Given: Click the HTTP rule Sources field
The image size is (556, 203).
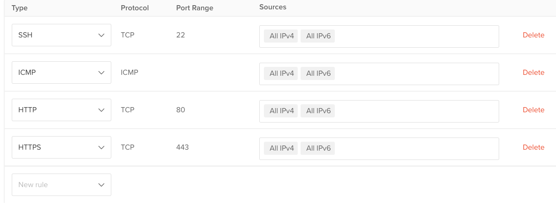Looking at the screenshot, I should click(x=416, y=111).
